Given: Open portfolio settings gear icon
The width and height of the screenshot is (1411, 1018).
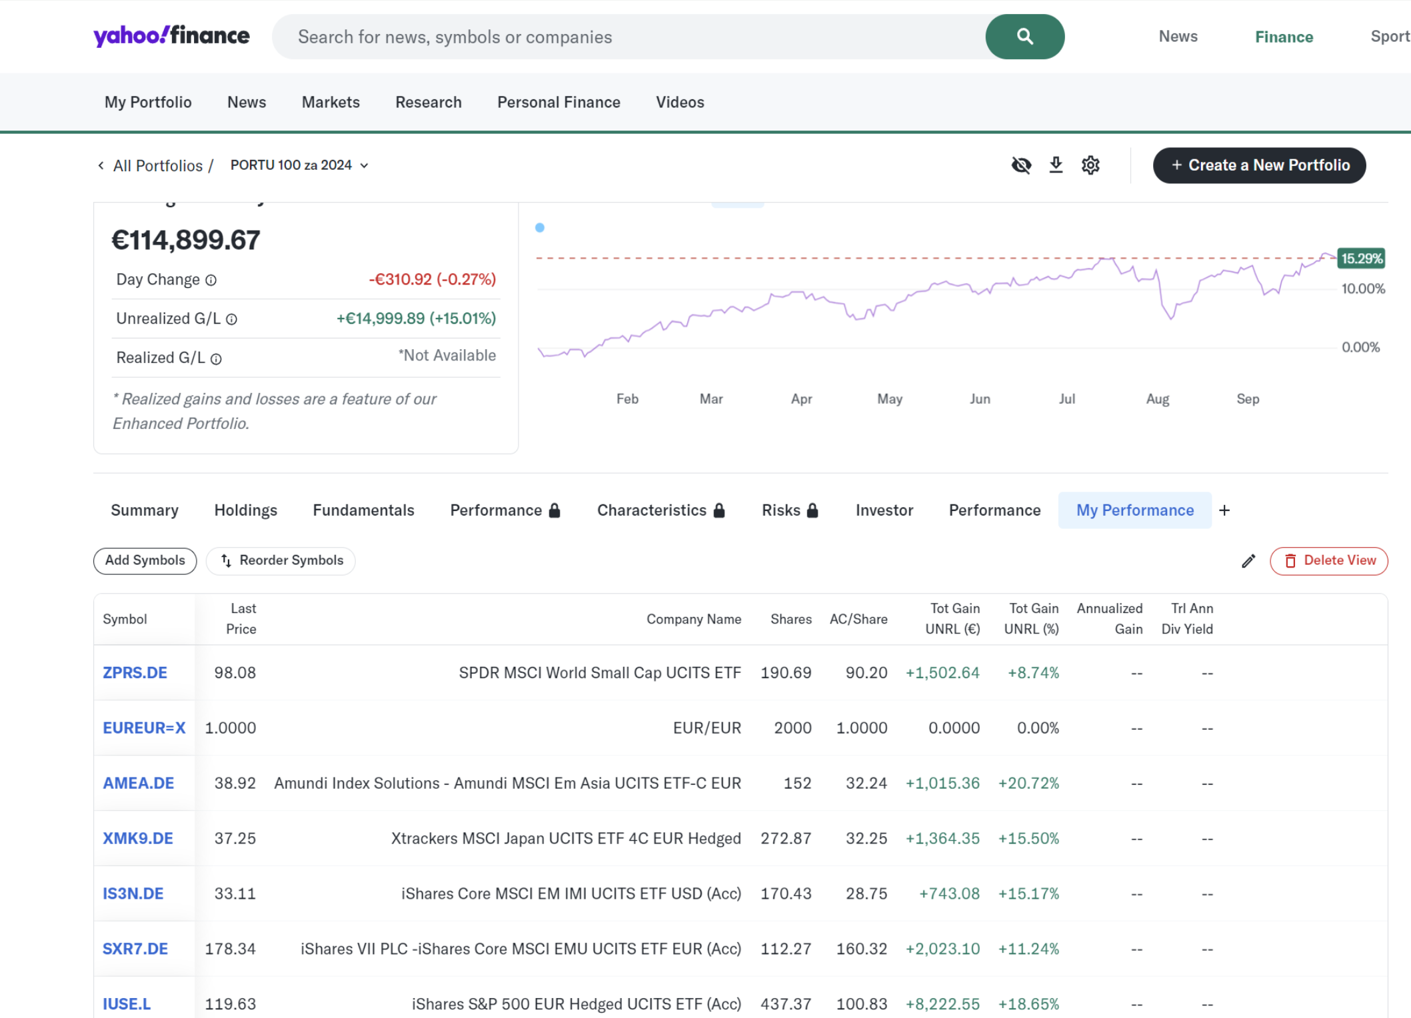Looking at the screenshot, I should tap(1090, 165).
